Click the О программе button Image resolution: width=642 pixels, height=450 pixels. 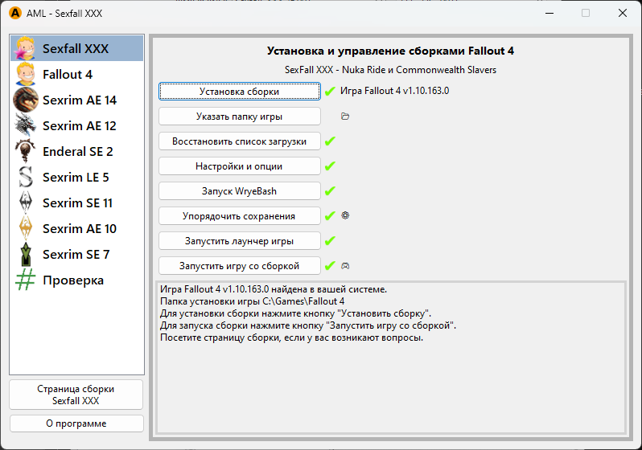(76, 423)
